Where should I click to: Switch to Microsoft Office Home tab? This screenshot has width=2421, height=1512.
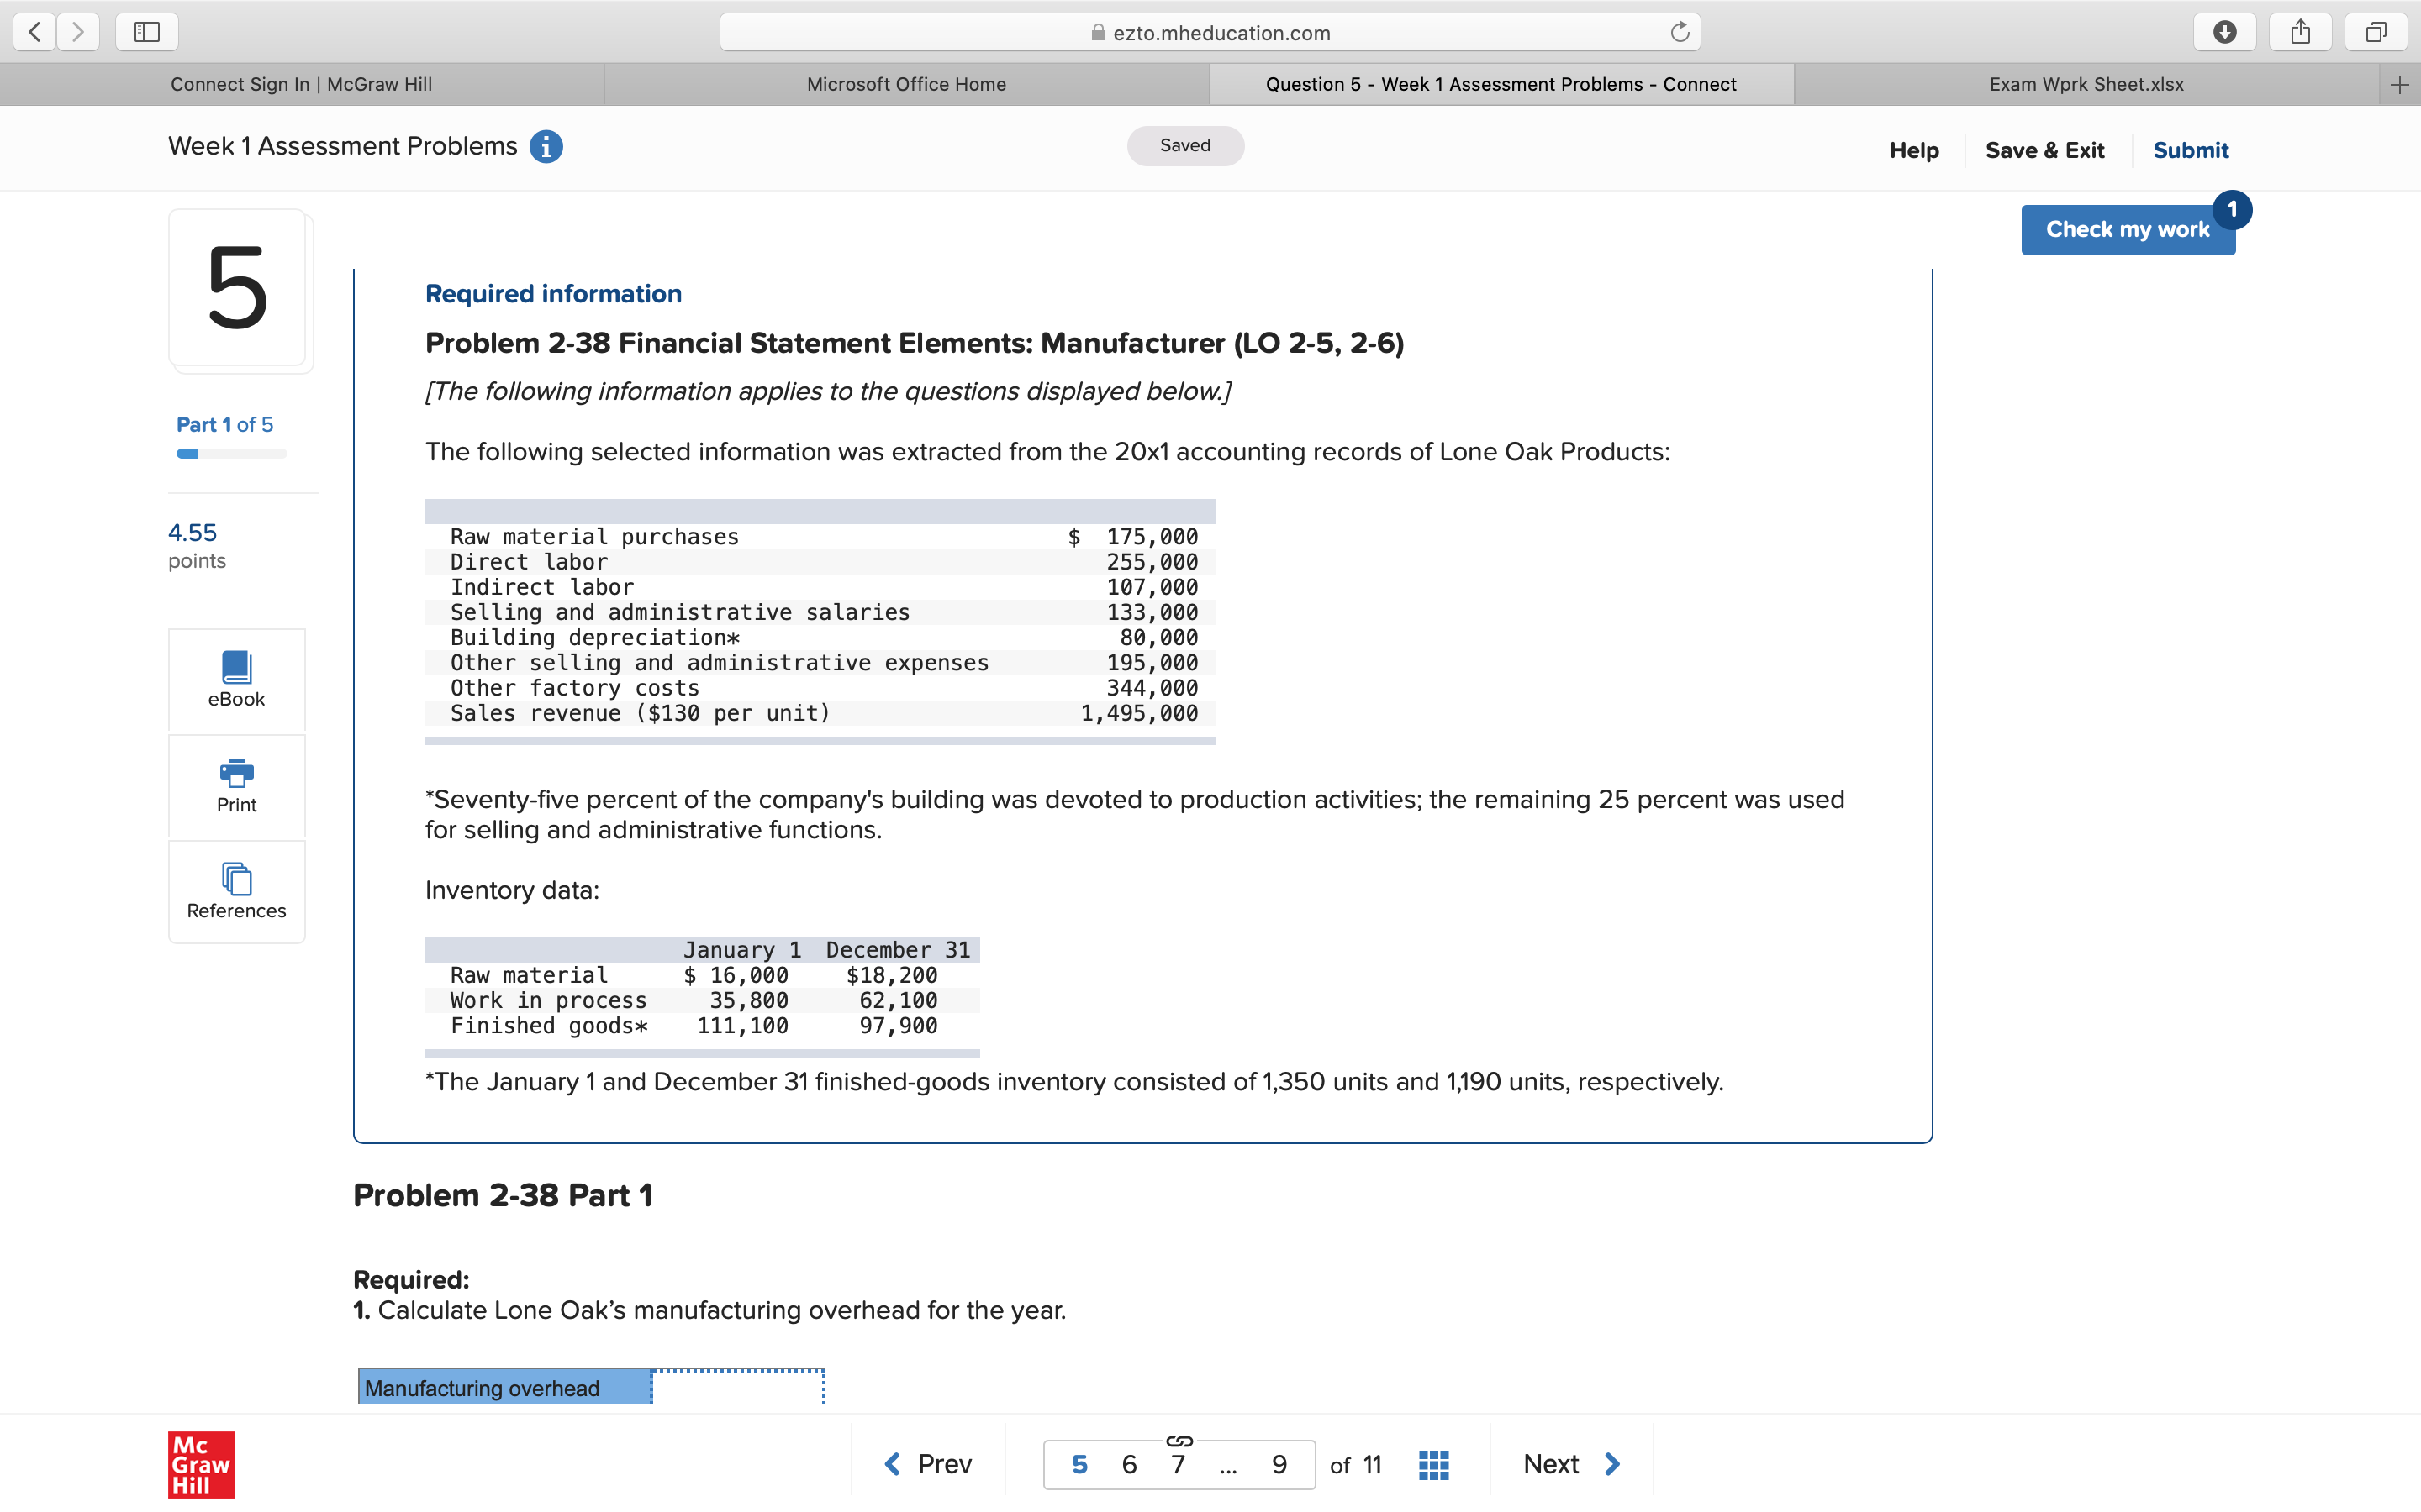pos(906,85)
